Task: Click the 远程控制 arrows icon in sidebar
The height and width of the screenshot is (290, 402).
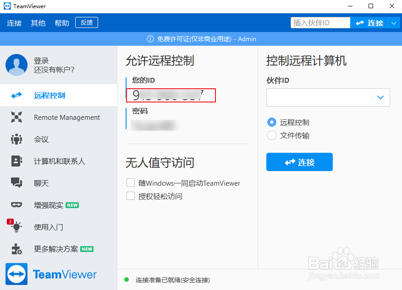Action: [x=17, y=96]
